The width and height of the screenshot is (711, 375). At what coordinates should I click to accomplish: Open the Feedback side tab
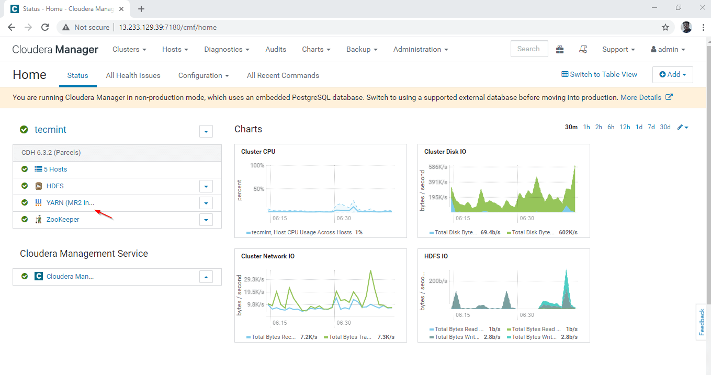(702, 322)
